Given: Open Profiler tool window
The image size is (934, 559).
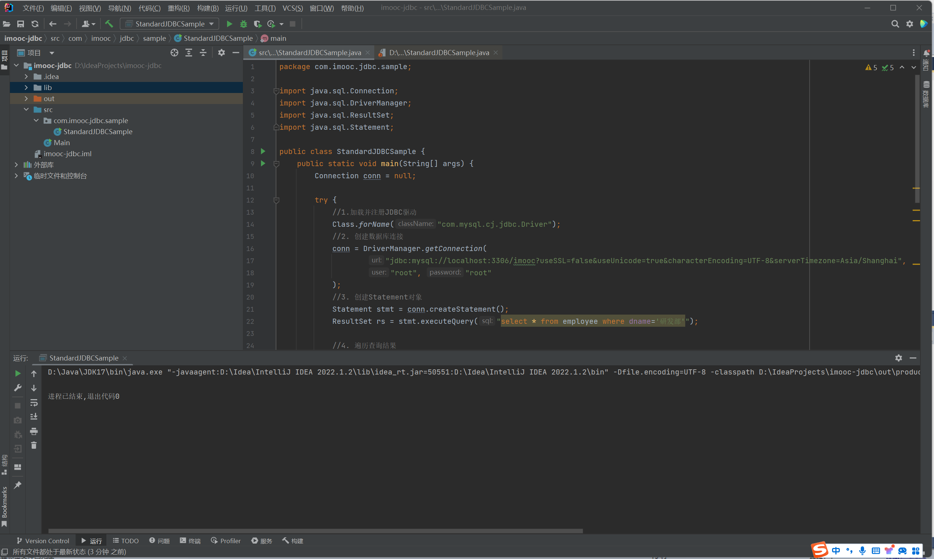Looking at the screenshot, I should pos(226,541).
